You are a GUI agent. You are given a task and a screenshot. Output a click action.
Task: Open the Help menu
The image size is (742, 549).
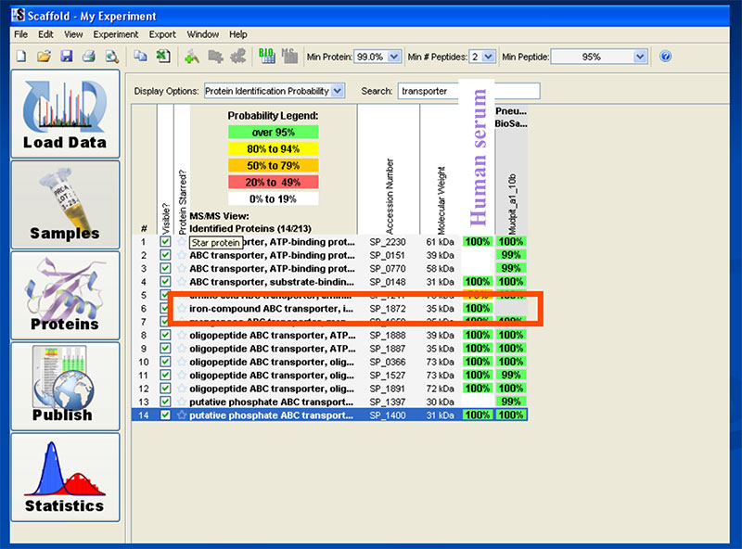(x=238, y=34)
